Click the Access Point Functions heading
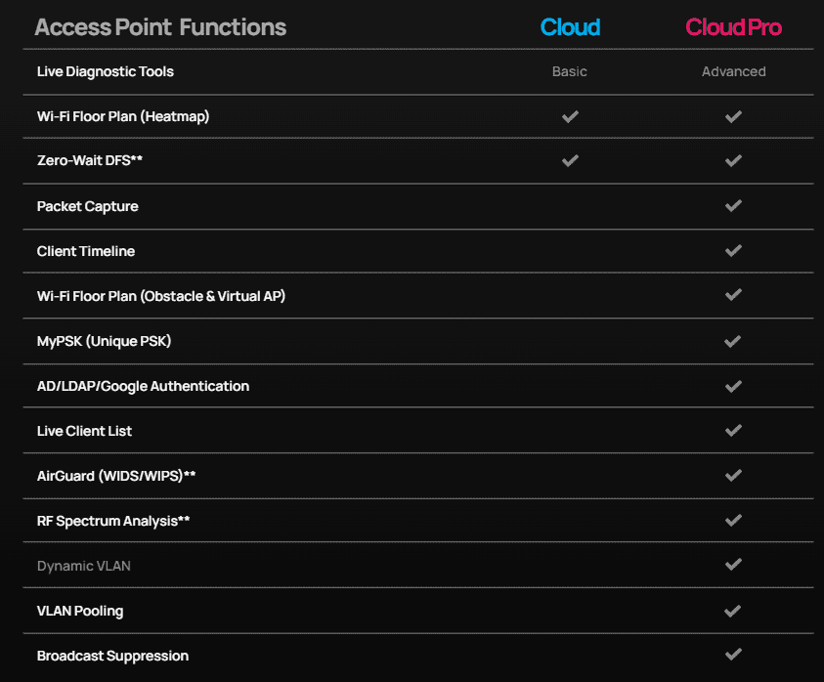The width and height of the screenshot is (824, 682). point(160,27)
